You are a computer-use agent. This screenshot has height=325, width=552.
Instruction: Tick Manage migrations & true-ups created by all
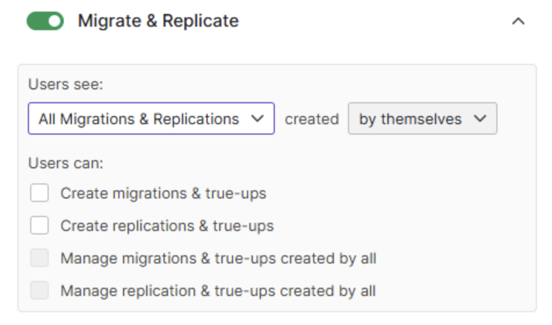pyautogui.click(x=39, y=258)
